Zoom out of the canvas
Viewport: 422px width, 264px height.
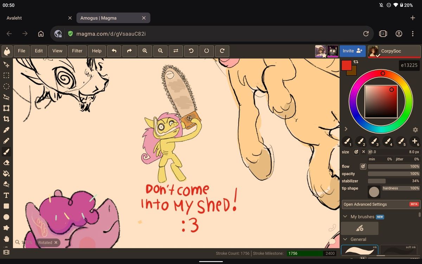click(x=160, y=51)
